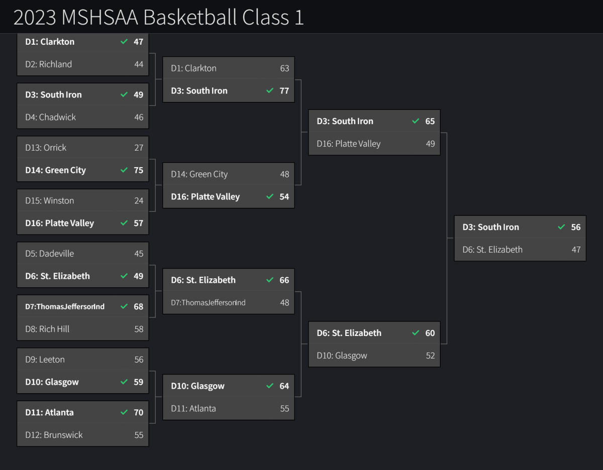603x470 pixels.
Task: Click the winner checkmark next to Green City 75
Action: (124, 170)
